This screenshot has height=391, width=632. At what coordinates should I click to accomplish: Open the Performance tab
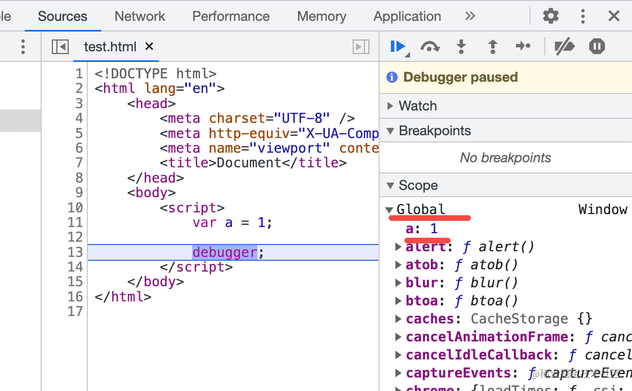pyautogui.click(x=231, y=16)
